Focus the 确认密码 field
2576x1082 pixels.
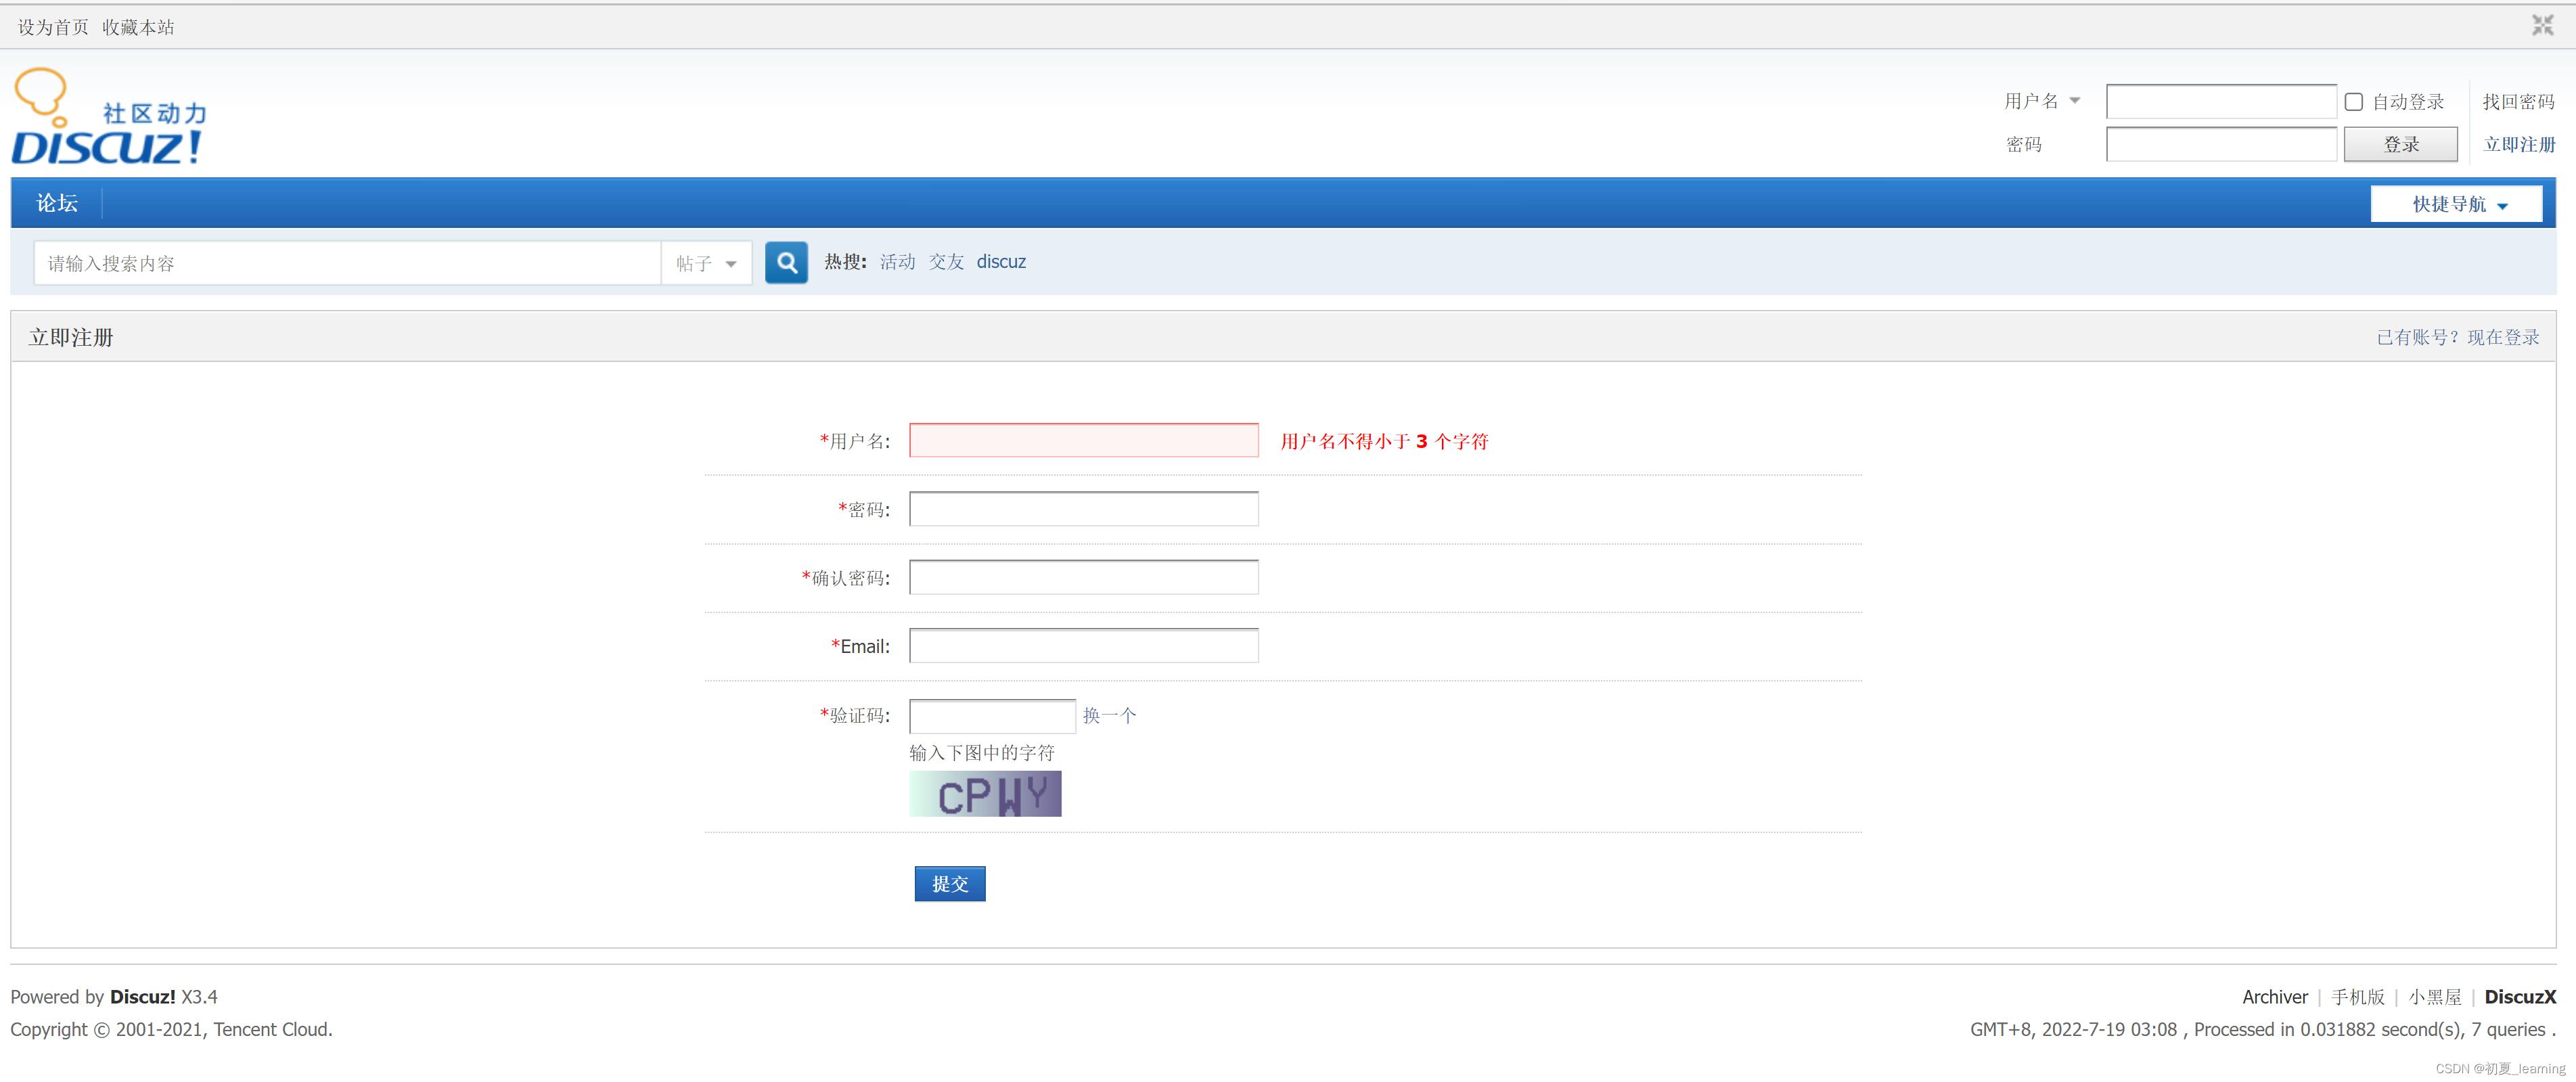[x=1084, y=578]
